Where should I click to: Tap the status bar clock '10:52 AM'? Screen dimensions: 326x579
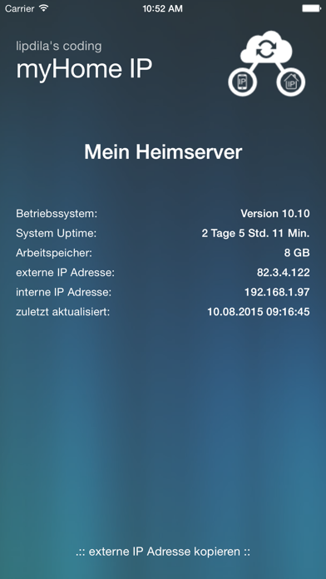163,8
